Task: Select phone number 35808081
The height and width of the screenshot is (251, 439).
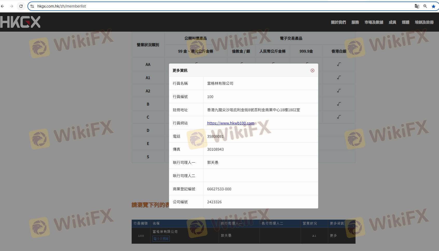Action: tap(215, 136)
